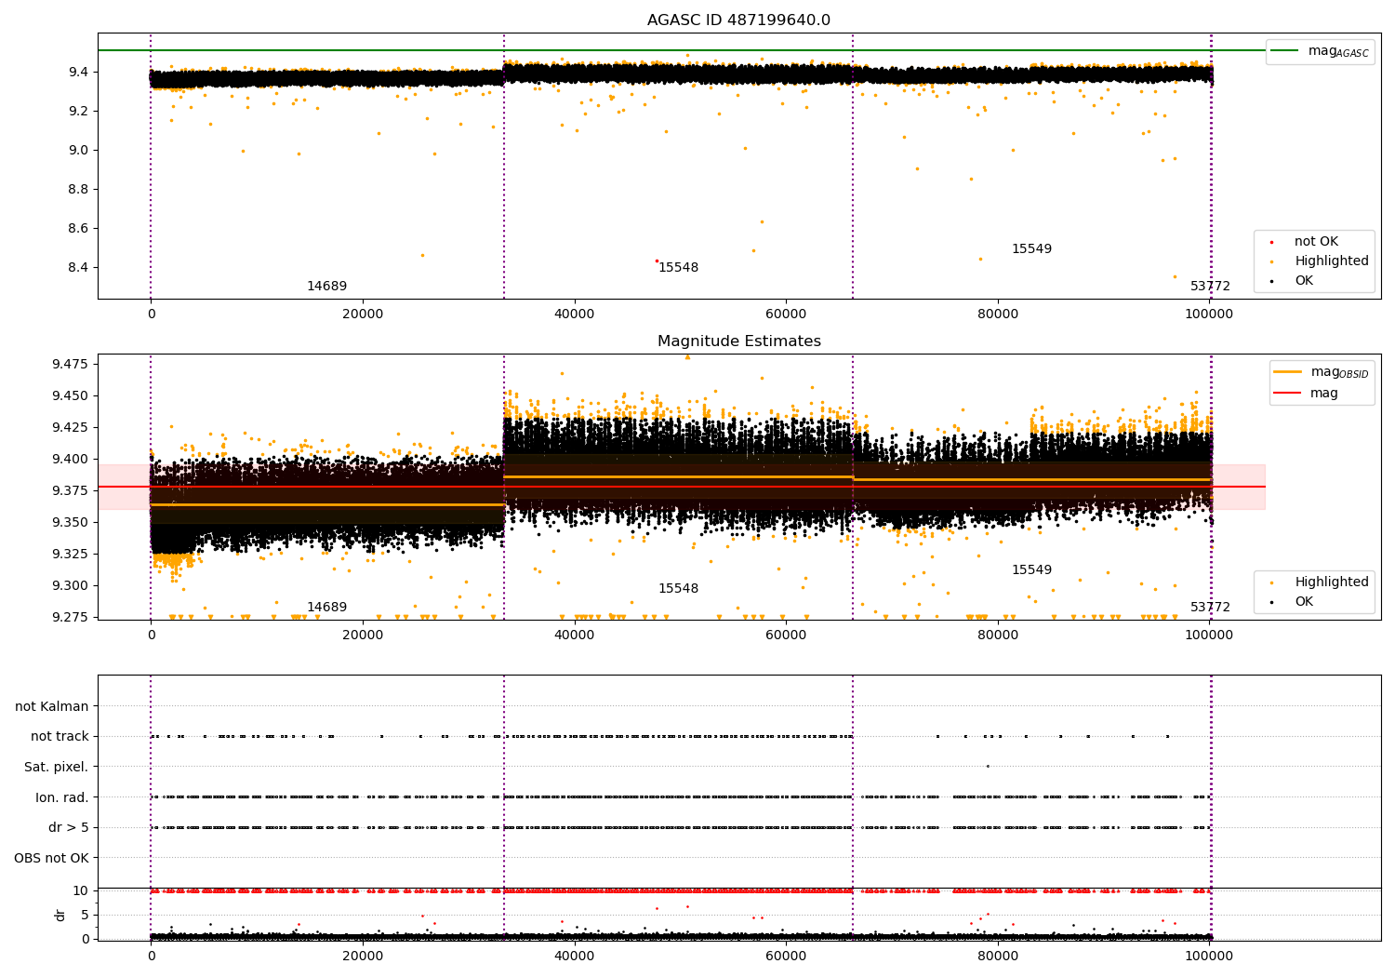This screenshot has width=1395, height=977.
Task: Click the 8.4 y-axis tick in the top plot
Action: click(x=77, y=267)
